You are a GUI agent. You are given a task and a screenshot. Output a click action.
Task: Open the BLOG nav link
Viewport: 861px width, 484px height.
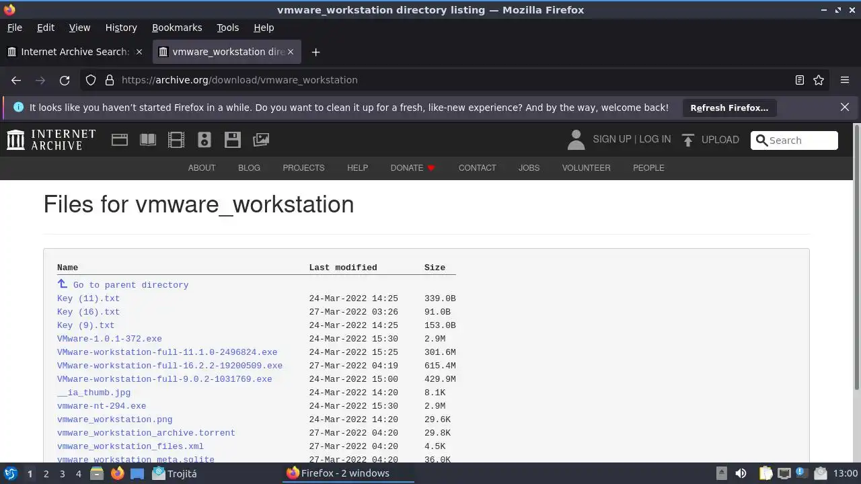[249, 168]
